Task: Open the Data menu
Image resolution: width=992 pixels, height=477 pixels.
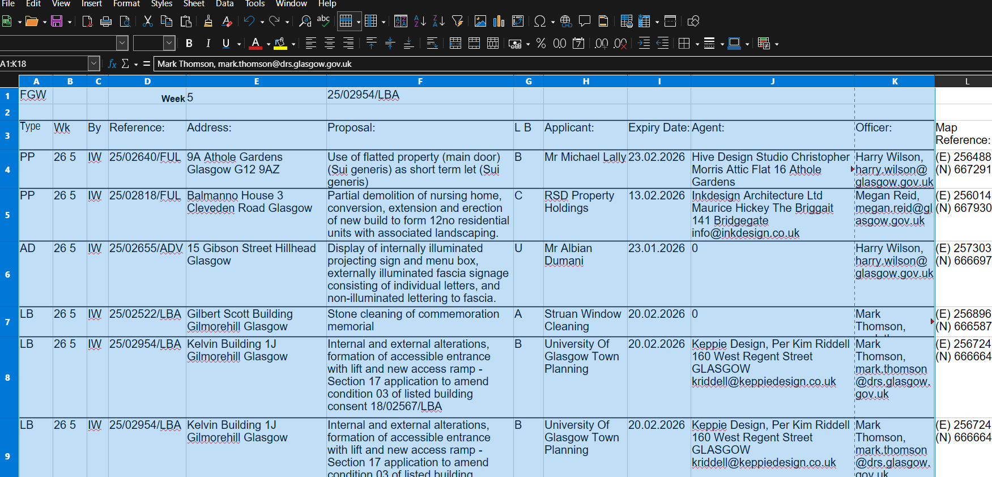Action: tap(224, 4)
